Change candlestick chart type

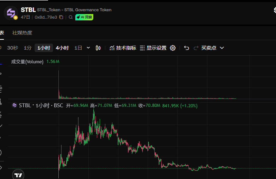[x=98, y=48]
